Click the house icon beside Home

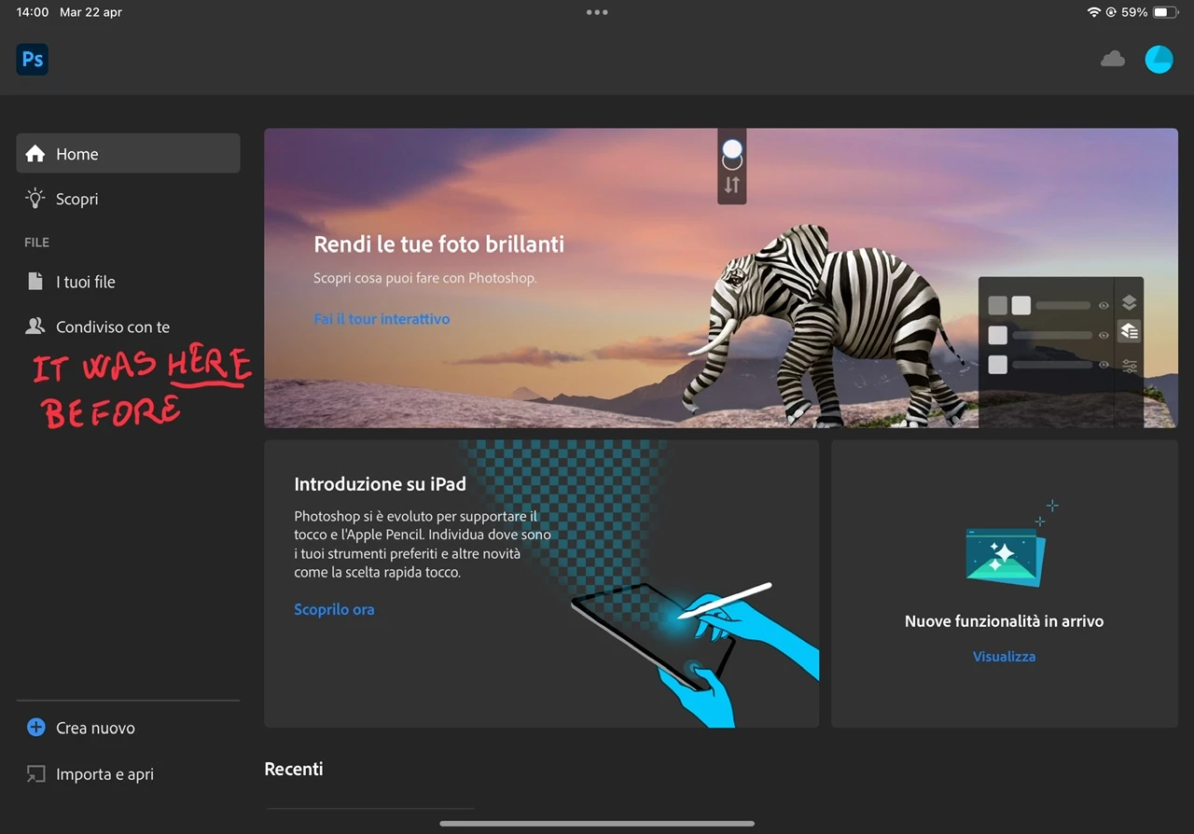(x=35, y=154)
